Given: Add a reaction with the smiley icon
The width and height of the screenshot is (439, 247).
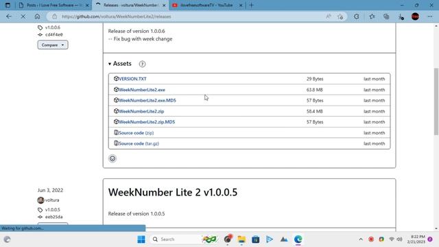Looking at the screenshot, I should [112, 158].
